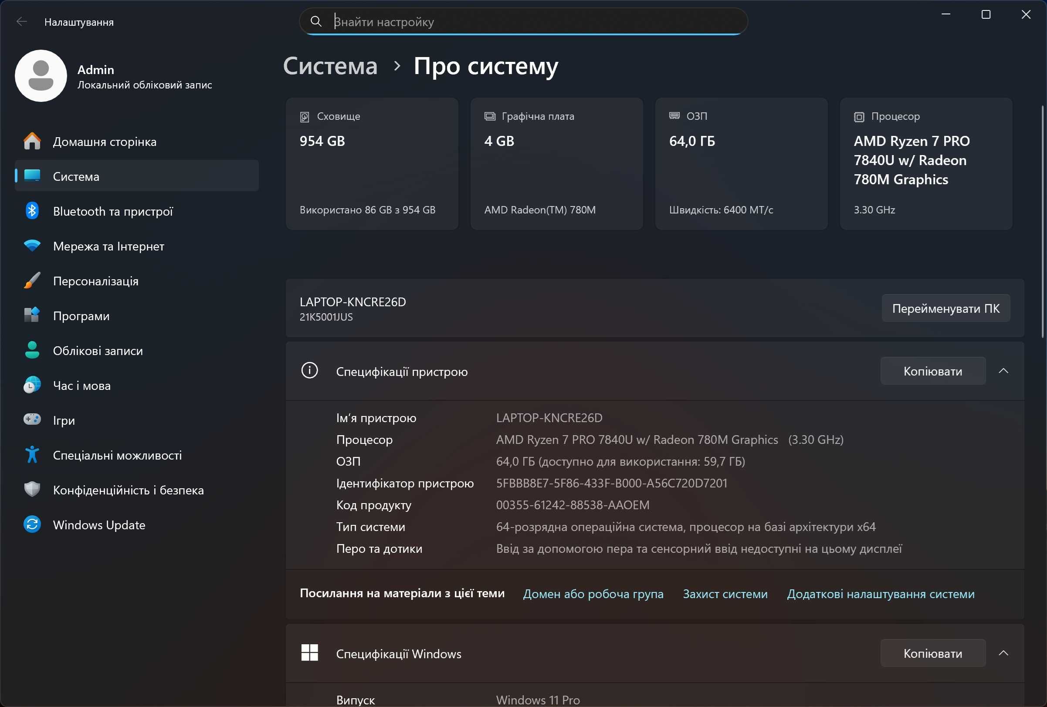This screenshot has width=1047, height=707.
Task: Click the Персоналізація paintbrush icon
Action: tap(32, 280)
